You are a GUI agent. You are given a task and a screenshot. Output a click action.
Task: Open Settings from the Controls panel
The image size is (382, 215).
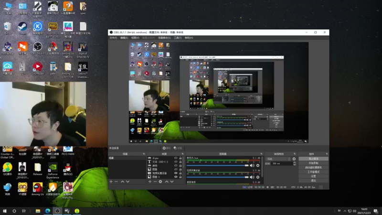pos(314,176)
